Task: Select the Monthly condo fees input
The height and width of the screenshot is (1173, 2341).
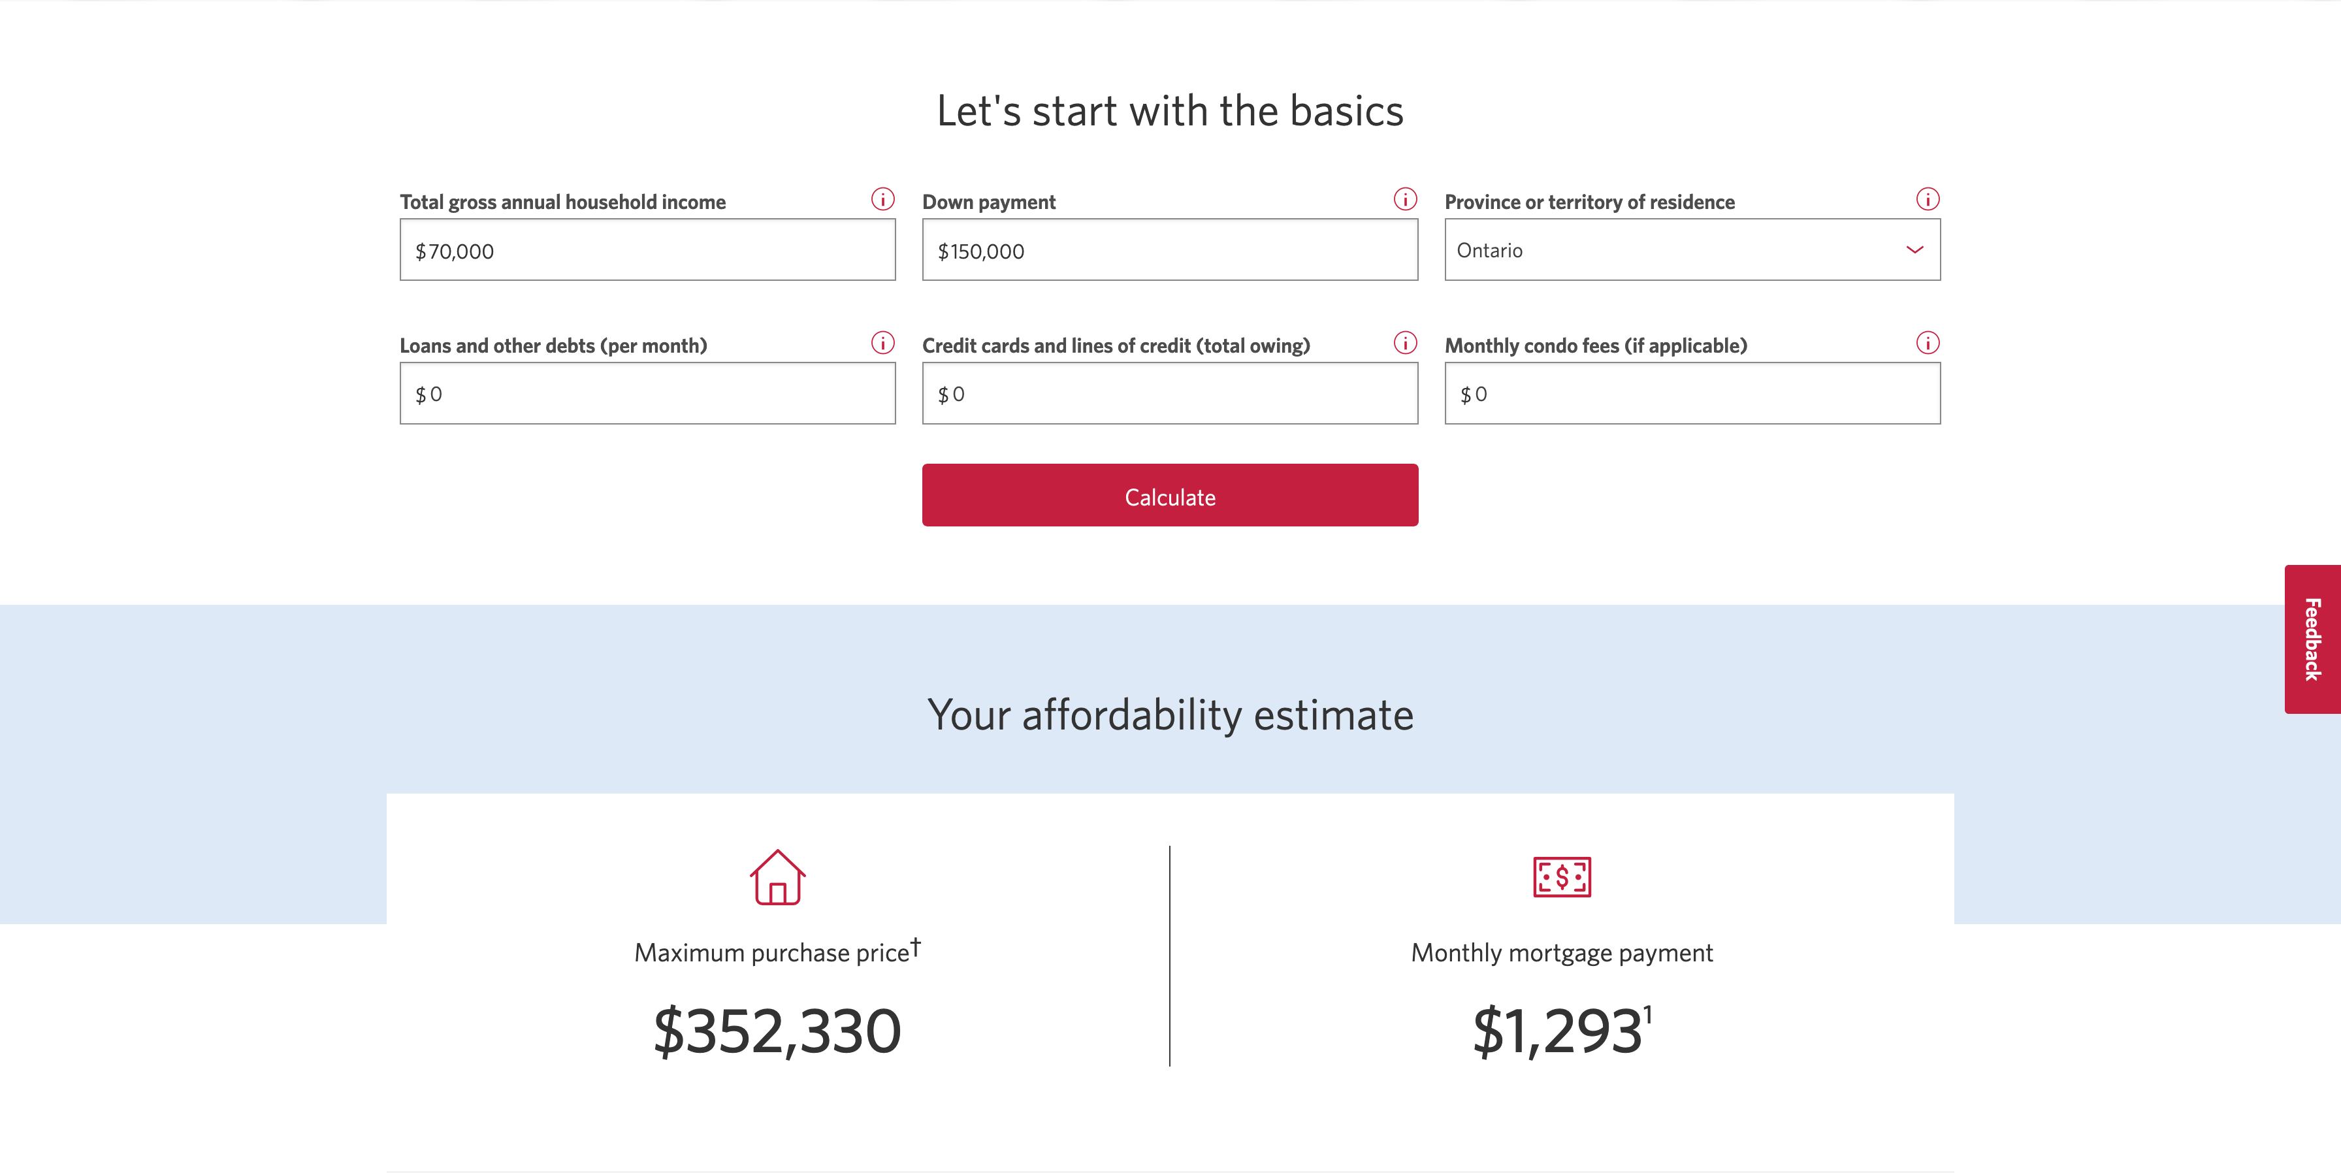Action: tap(1692, 393)
